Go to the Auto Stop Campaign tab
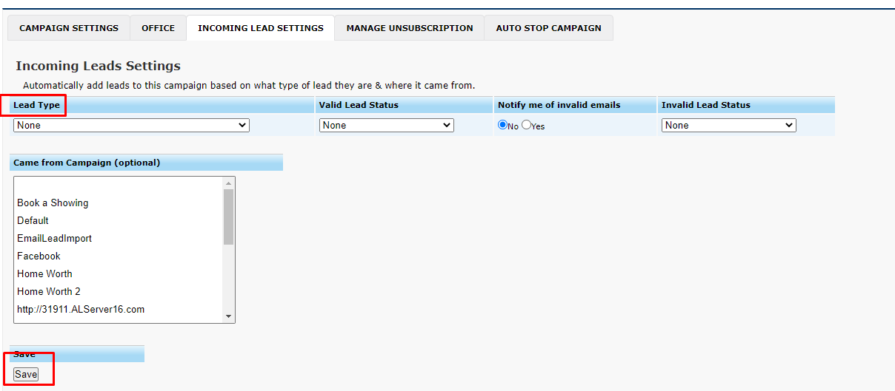The height and width of the screenshot is (391, 895). [x=549, y=28]
